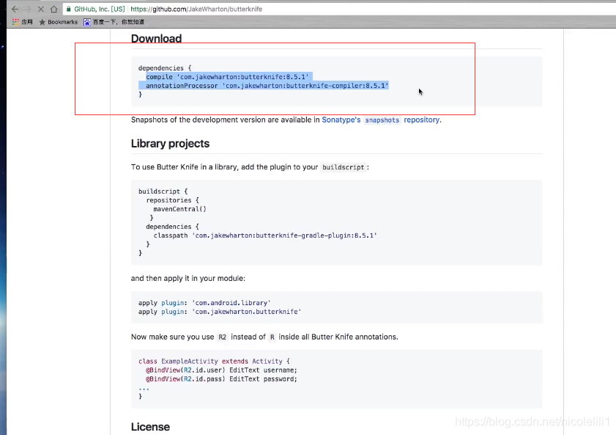
Task: Click the inline buildscript code word
Action: 343,167
